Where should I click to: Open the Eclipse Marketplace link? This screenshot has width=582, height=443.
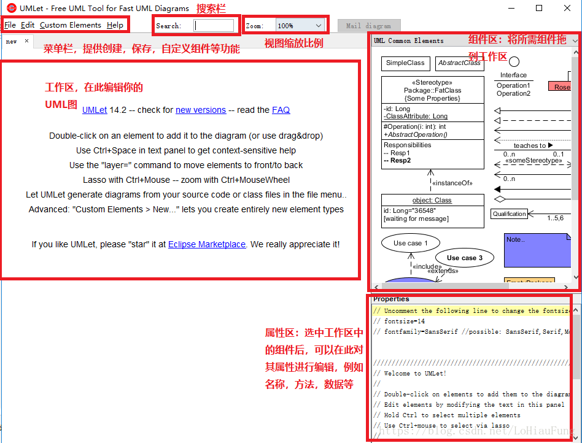coord(207,244)
